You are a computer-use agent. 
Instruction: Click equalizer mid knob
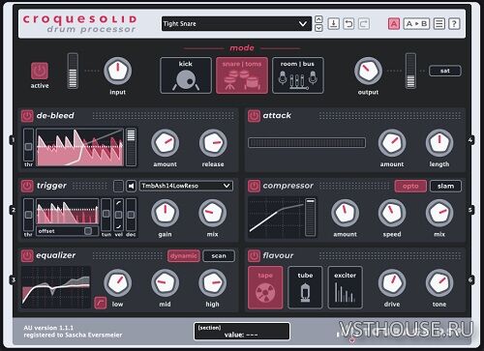pos(166,283)
